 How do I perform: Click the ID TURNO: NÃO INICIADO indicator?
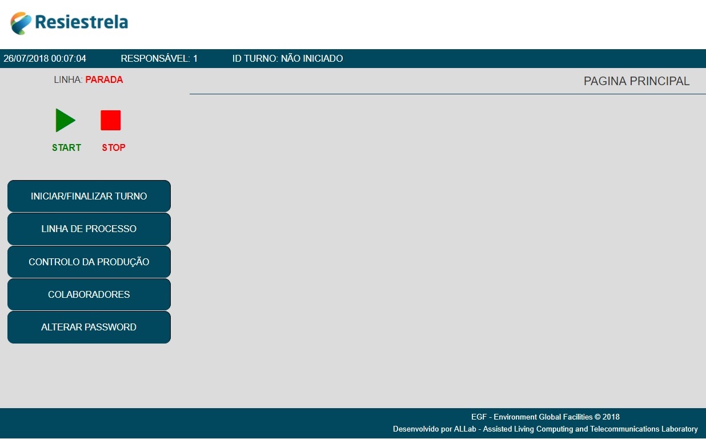287,58
